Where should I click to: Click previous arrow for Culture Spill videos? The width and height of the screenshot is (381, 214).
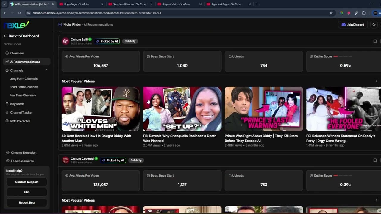376,81
